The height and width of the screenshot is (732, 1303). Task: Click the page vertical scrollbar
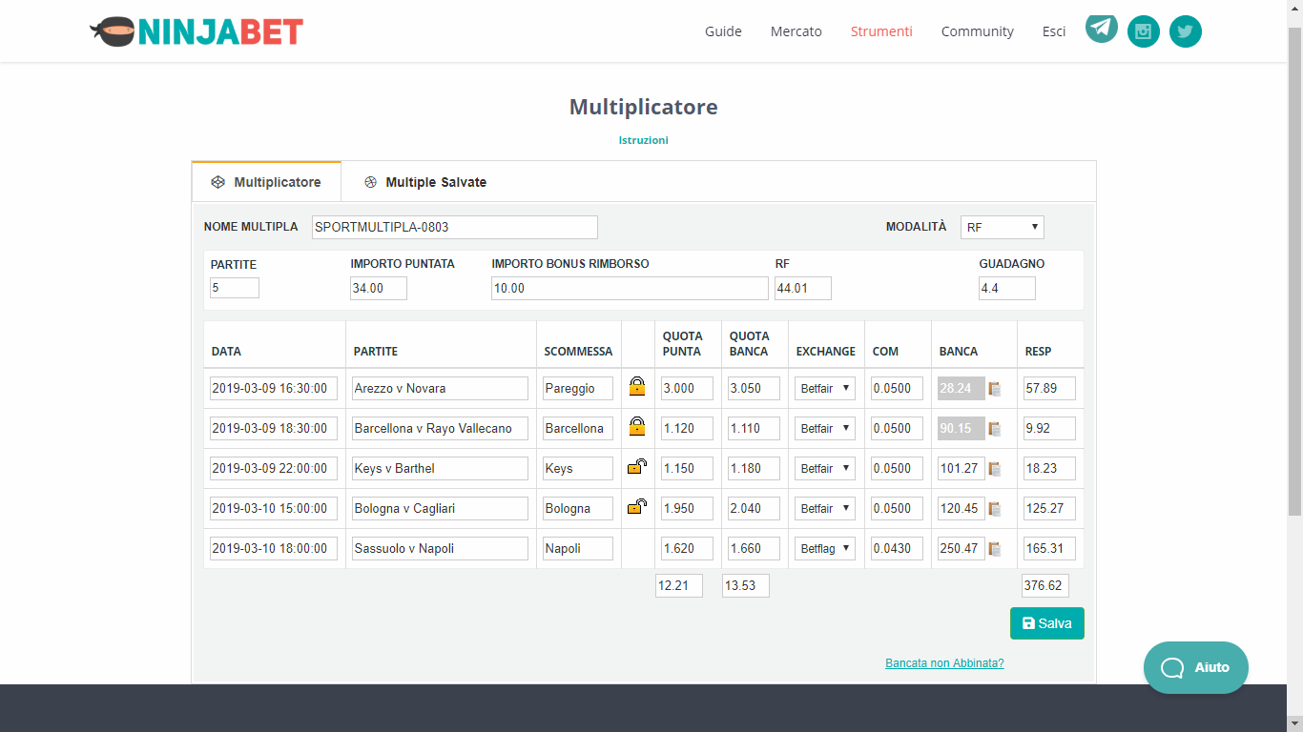1294,272
